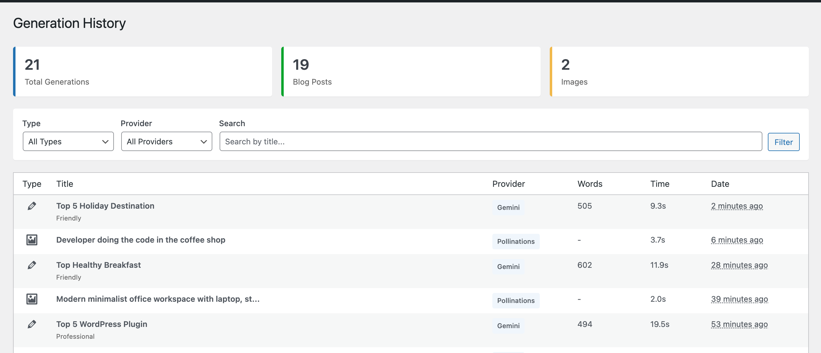The image size is (821, 353).
Task: Click pencil icon for Top 5 WordPress Plugin
Action: pyautogui.click(x=32, y=324)
